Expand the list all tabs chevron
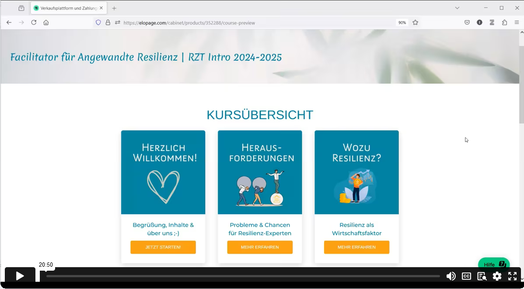The height and width of the screenshot is (289, 524). tap(457, 8)
